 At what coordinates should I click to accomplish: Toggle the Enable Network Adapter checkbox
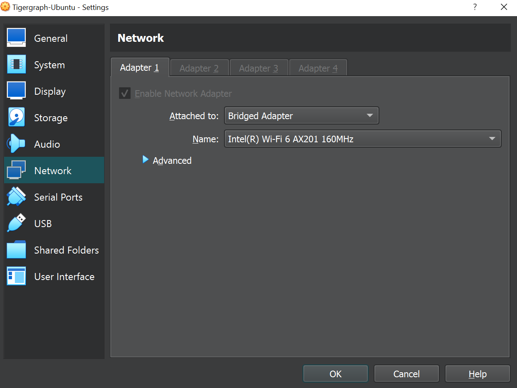[124, 93]
